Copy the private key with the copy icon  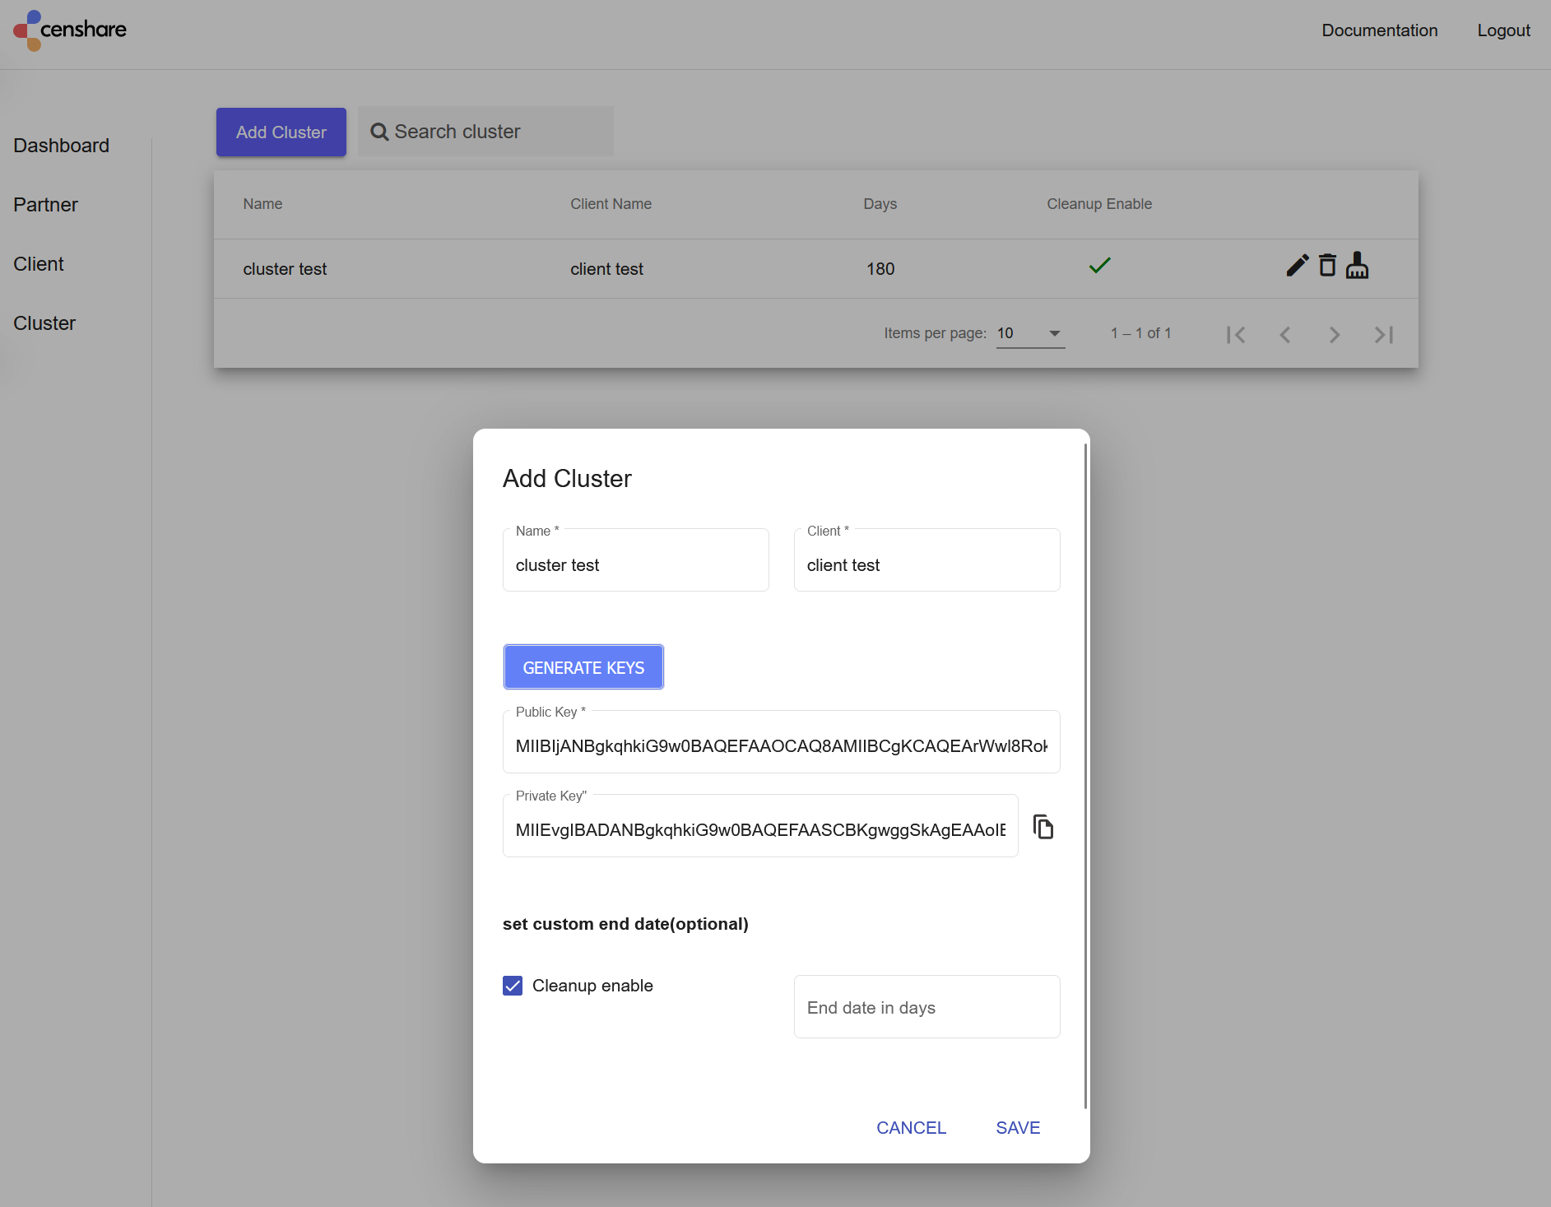[x=1043, y=827]
